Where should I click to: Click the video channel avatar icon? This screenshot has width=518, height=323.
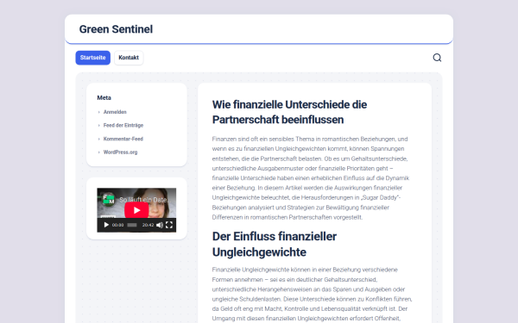point(108,200)
